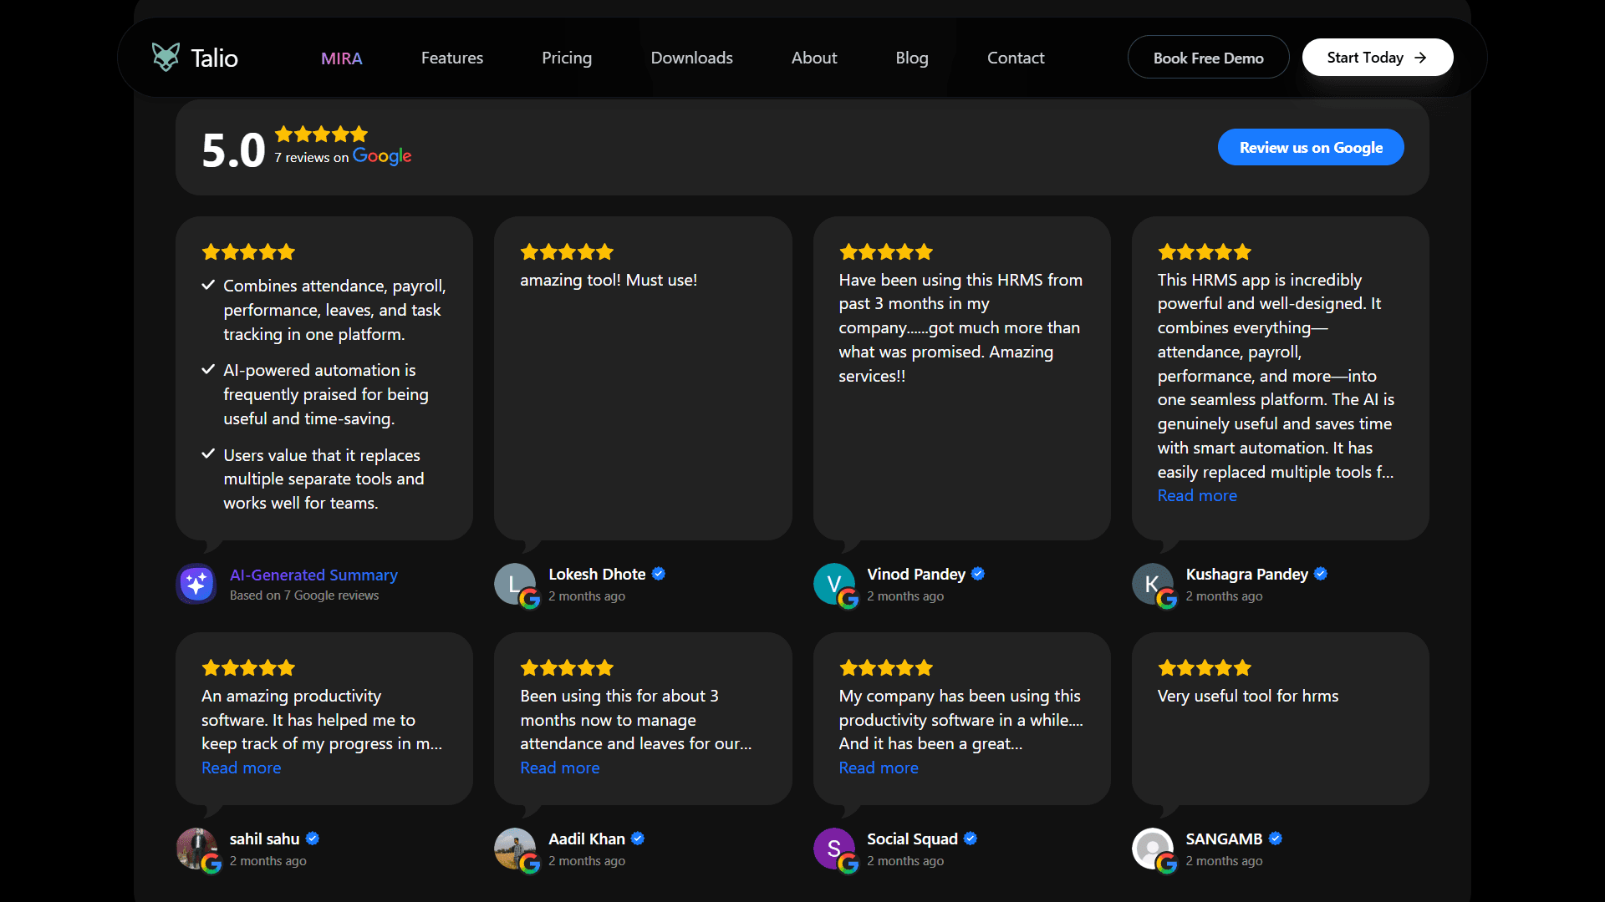1605x902 pixels.
Task: Click the Talio fox logo icon
Action: pyautogui.click(x=166, y=57)
